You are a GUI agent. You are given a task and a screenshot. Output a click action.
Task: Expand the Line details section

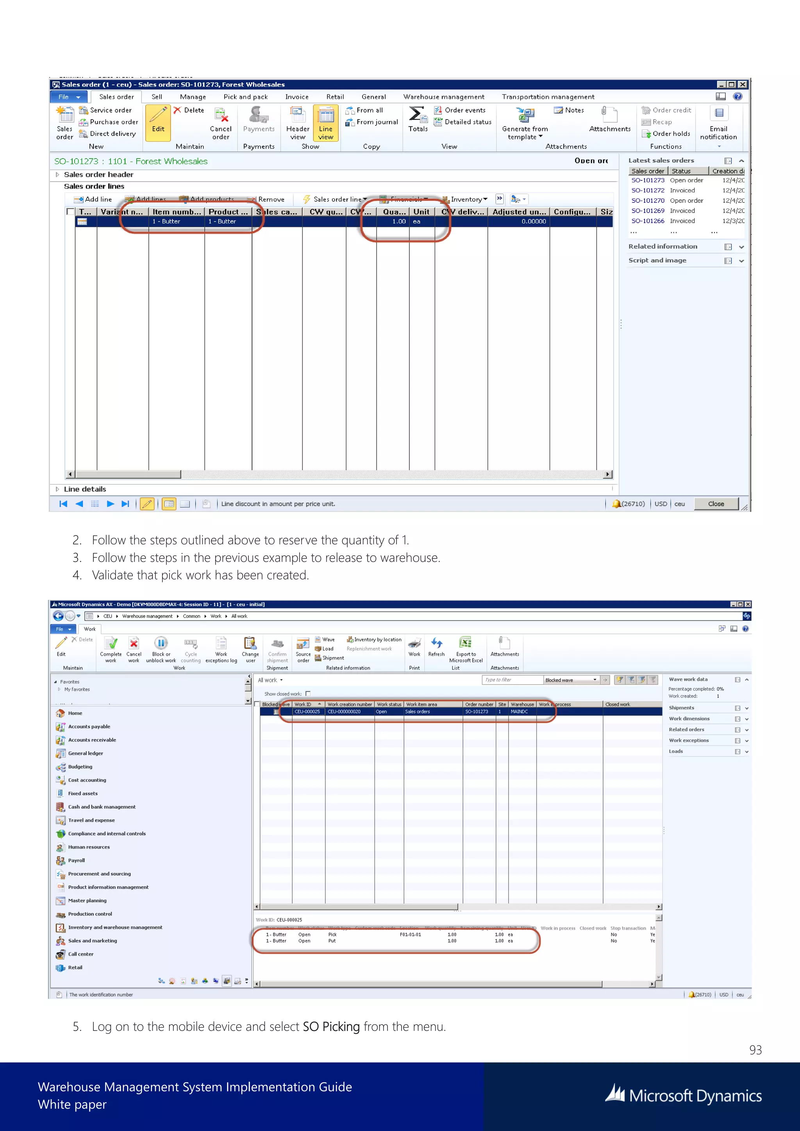pyautogui.click(x=57, y=489)
